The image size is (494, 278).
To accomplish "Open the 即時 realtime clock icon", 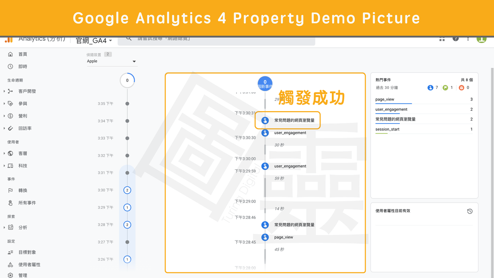I will [x=10, y=67].
